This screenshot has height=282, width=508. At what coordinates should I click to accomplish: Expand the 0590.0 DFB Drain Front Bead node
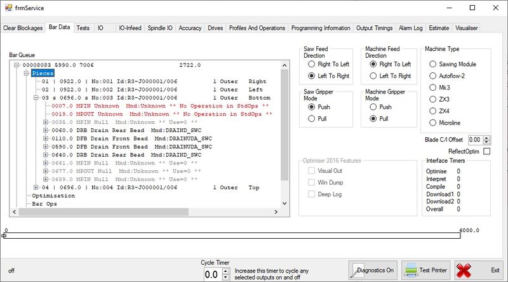click(x=46, y=147)
